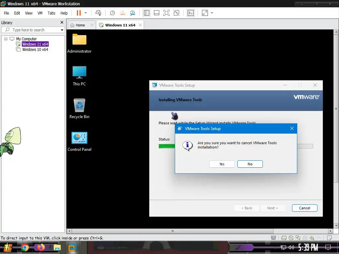Screen dimensions: 339x254
Task: Open the Edit menu
Action: [17, 13]
